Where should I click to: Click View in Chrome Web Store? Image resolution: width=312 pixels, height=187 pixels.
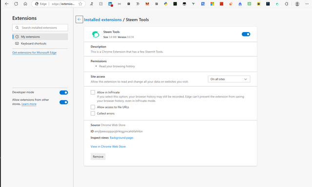pyautogui.click(x=108, y=147)
